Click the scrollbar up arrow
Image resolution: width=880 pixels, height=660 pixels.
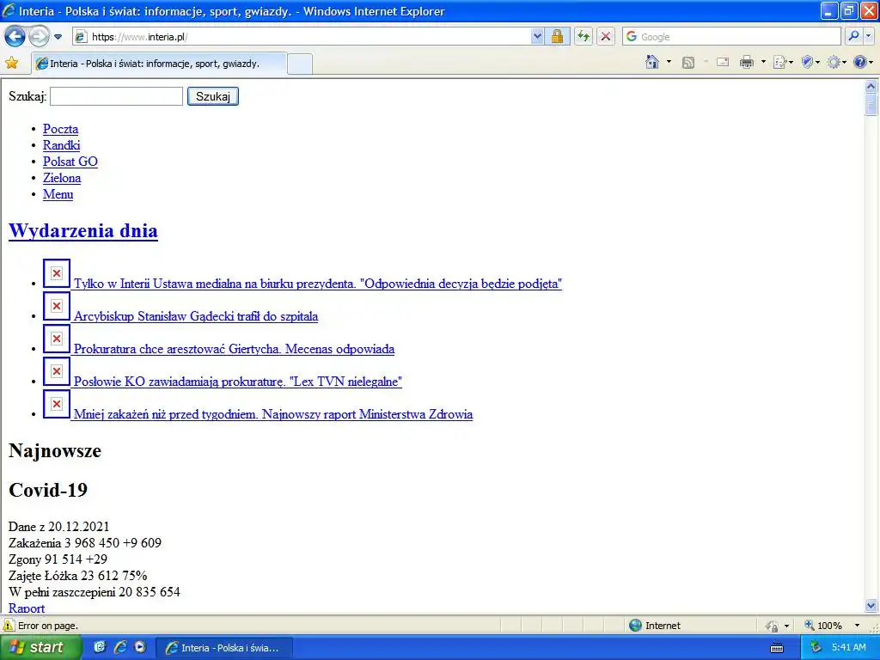[871, 86]
